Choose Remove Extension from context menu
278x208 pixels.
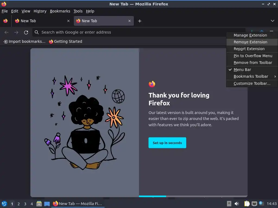pos(252,42)
